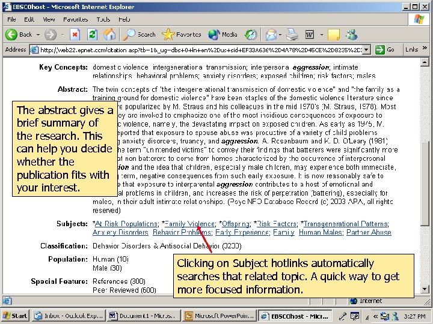The width and height of the screenshot is (433, 324).
Task: Click the monitor icon in system tray
Action: point(355,316)
